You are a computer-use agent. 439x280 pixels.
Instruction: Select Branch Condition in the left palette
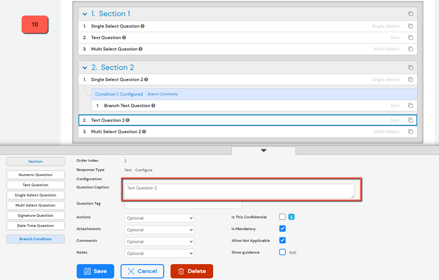[35, 239]
